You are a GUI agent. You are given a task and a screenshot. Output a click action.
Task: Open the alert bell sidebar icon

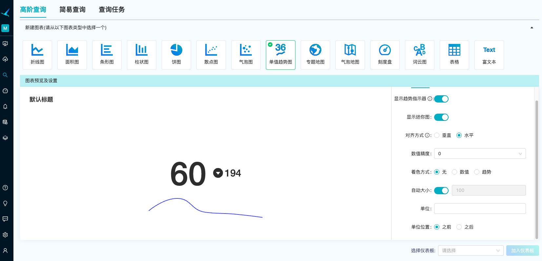pyautogui.click(x=5, y=106)
